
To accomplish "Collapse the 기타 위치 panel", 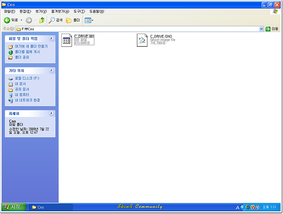I will 51,71.
